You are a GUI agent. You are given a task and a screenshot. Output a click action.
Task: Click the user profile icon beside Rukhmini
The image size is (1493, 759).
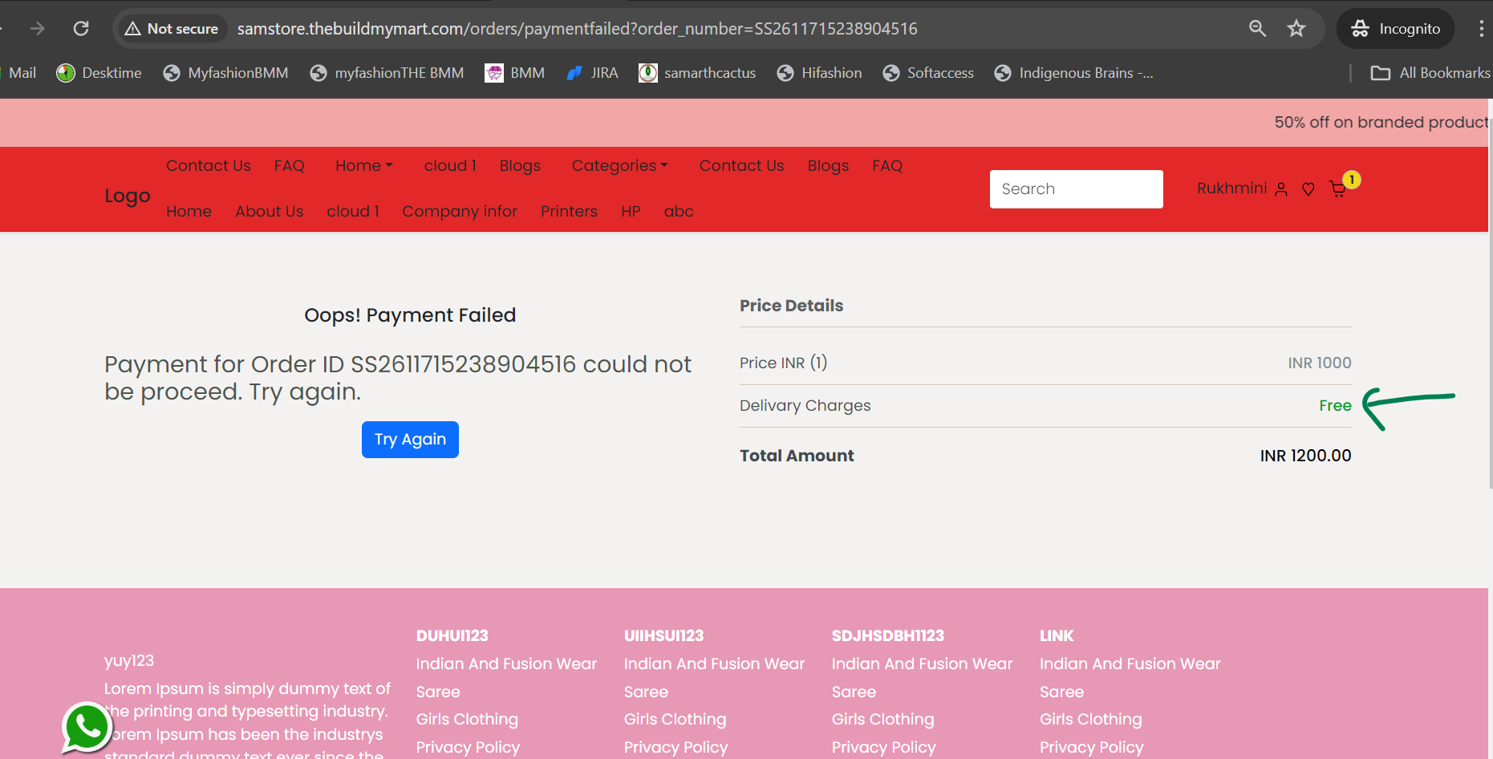1281,189
